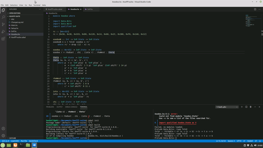Close the Xoodoo.hs tab
The image size is (263, 148).
coord(81,9)
